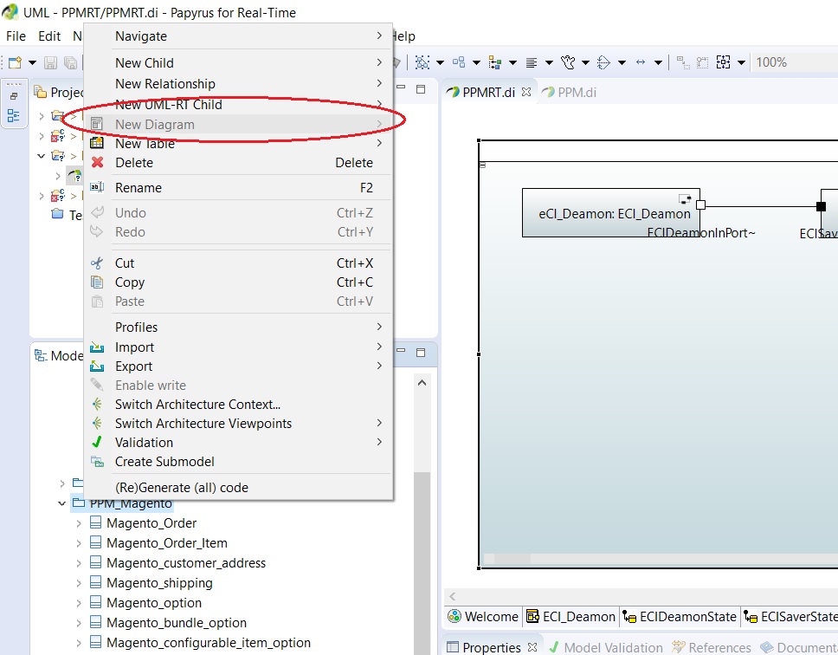
Task: Click the New Table grid icon
Action: pos(97,142)
